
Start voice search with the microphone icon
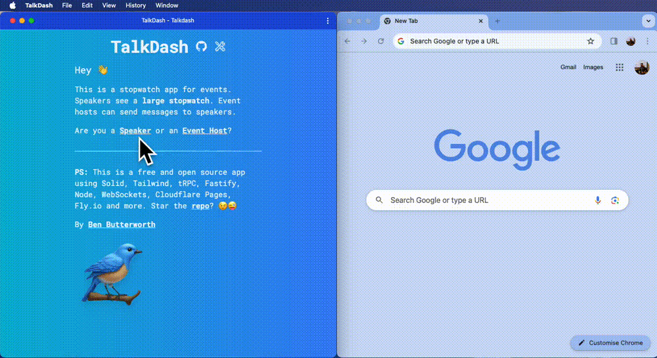(598, 200)
